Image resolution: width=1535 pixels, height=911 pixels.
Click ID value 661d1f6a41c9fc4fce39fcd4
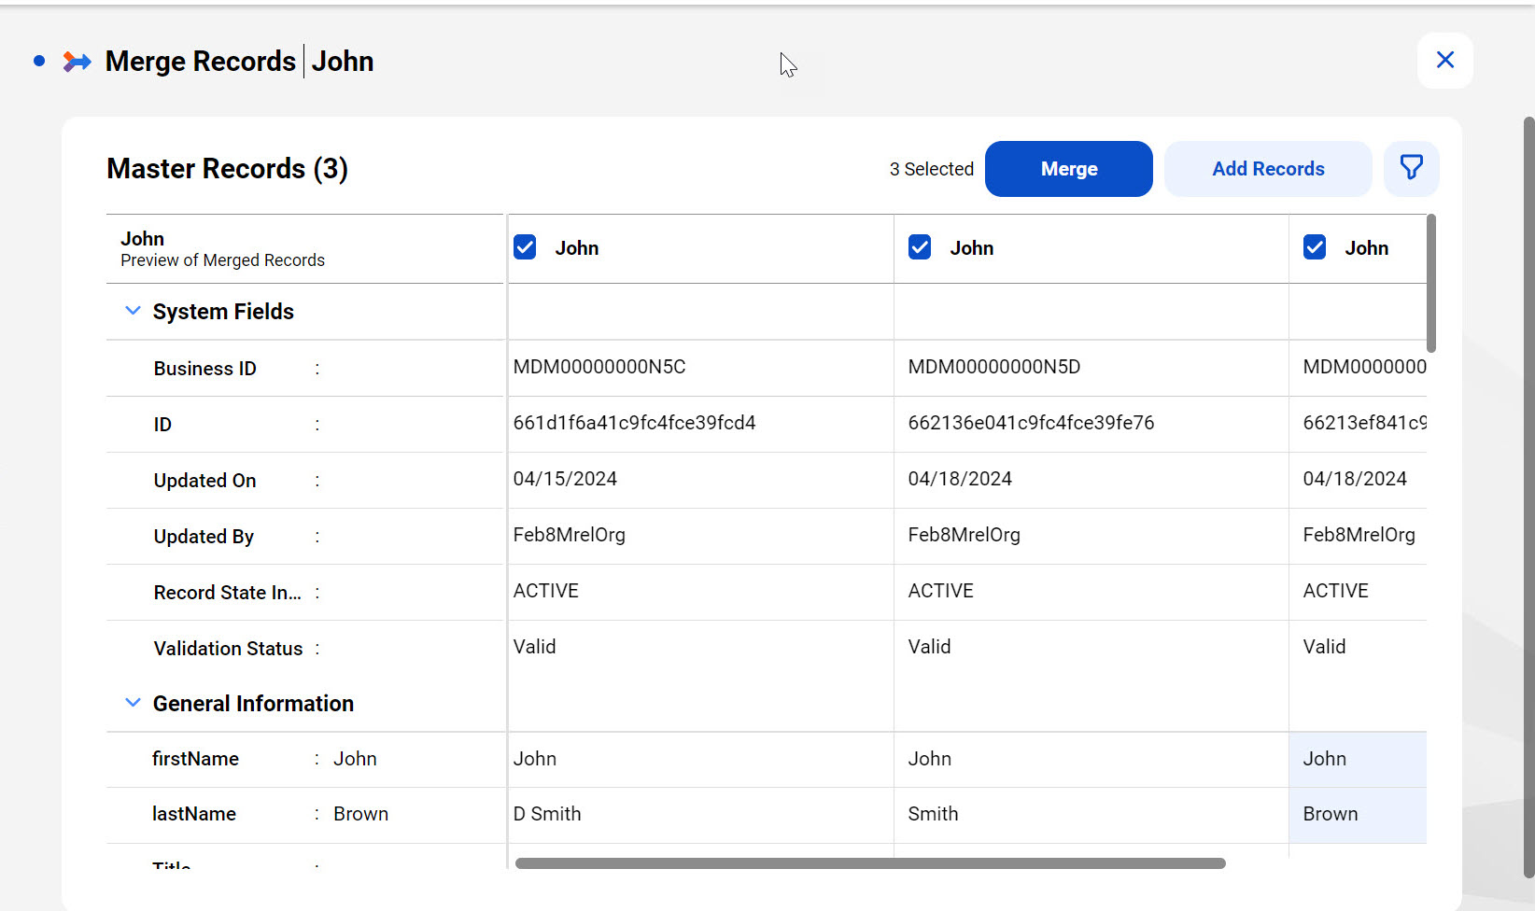[x=635, y=423]
